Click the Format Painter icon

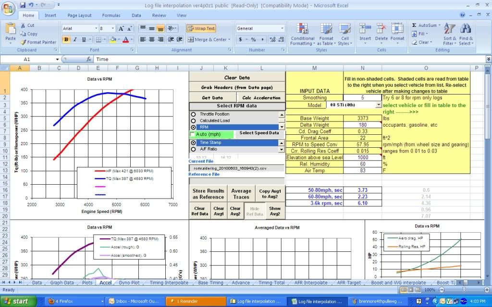point(24,42)
